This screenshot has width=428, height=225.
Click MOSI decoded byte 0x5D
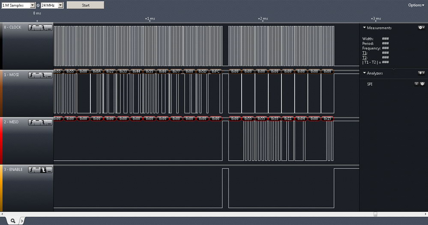pyautogui.click(x=202, y=71)
